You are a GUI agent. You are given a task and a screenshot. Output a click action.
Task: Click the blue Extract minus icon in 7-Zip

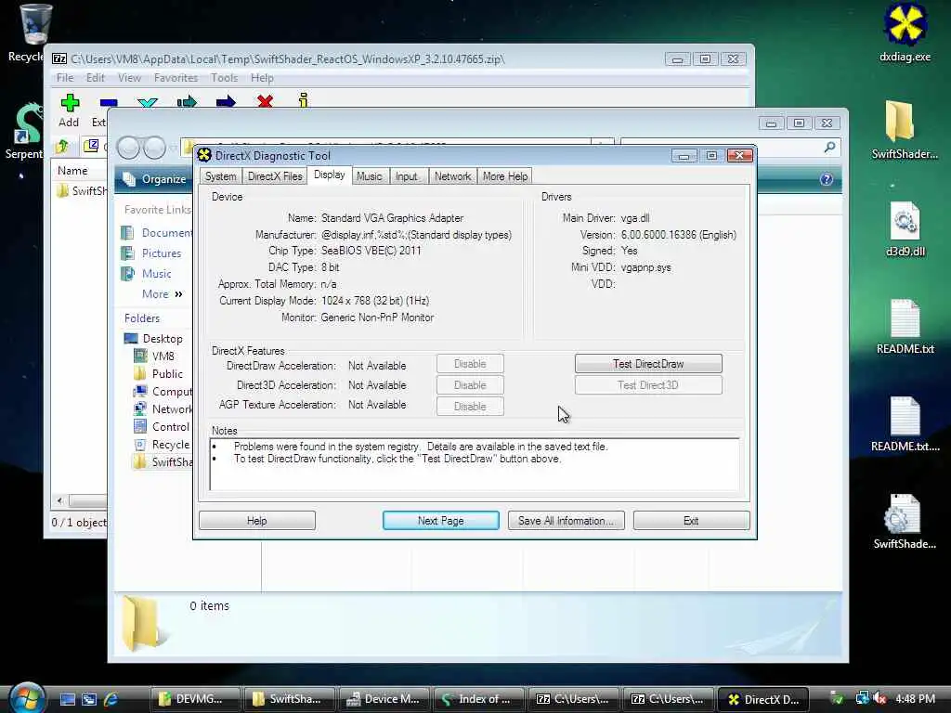[x=109, y=102]
